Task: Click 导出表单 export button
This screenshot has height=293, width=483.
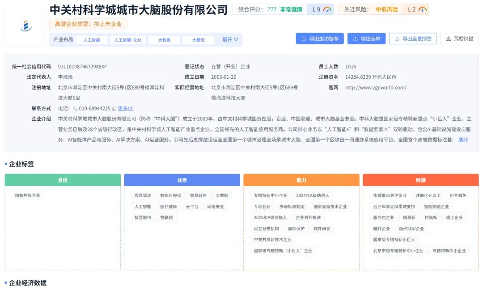Action: coord(367,38)
